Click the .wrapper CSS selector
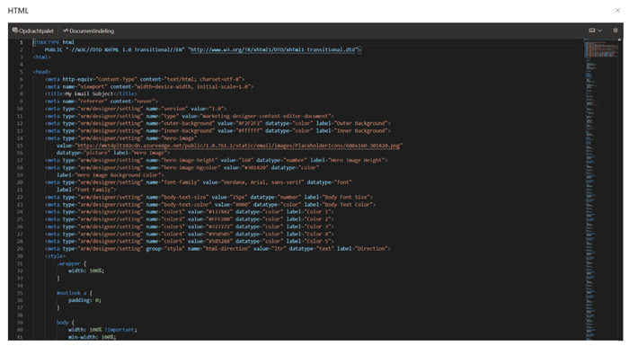 (69, 263)
